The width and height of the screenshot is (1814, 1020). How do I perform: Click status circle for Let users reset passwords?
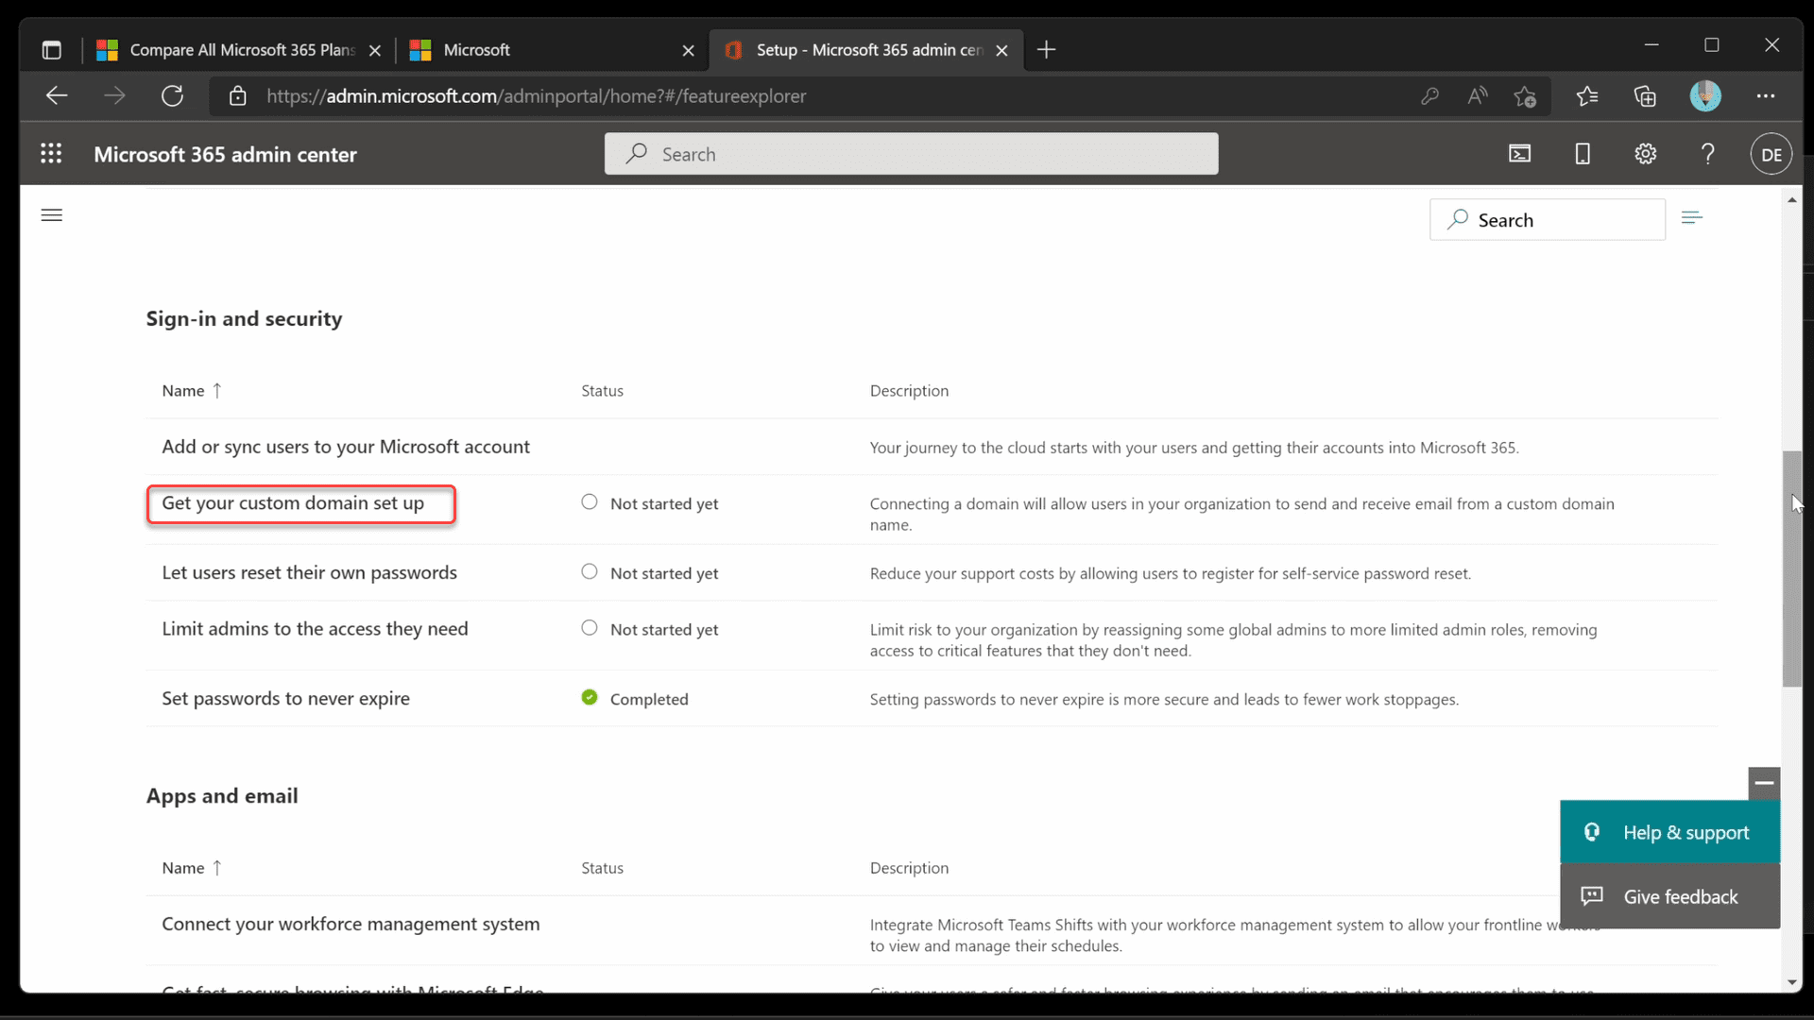click(589, 571)
